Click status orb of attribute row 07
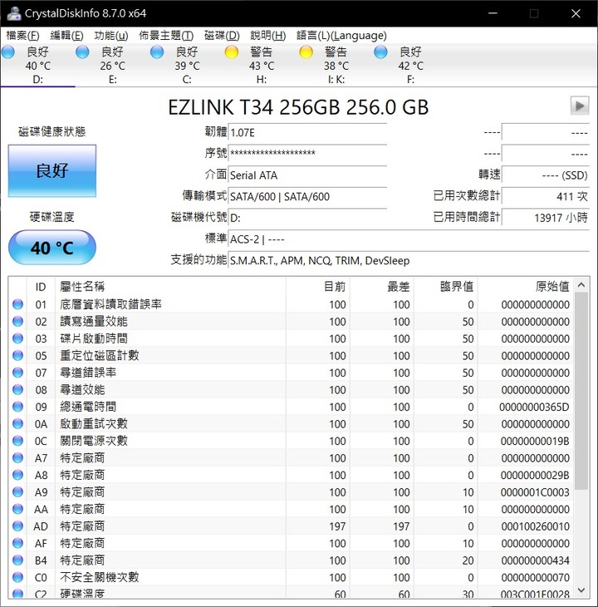This screenshot has width=598, height=607. (17, 373)
